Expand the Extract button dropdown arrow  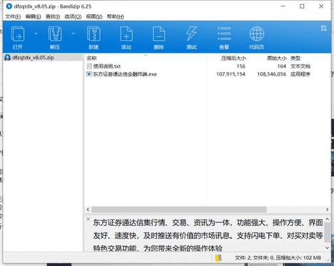[x=73, y=33]
